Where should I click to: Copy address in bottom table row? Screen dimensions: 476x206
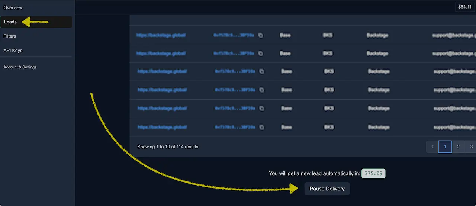click(x=261, y=127)
